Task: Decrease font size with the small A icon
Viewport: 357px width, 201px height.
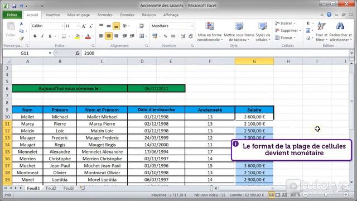Action: click(91, 26)
